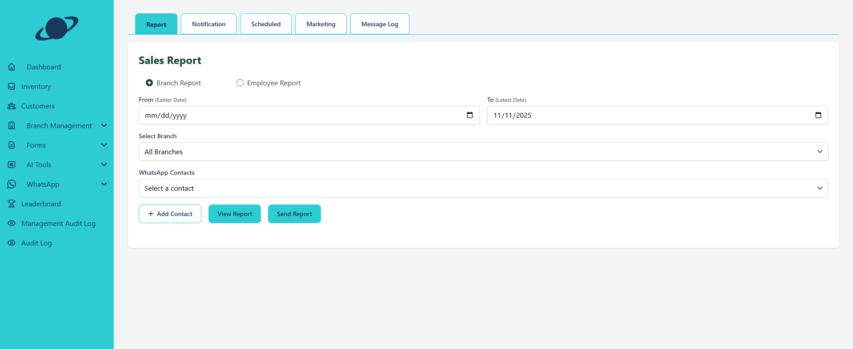This screenshot has height=349, width=853.
Task: Click the View Report button
Action: click(235, 214)
